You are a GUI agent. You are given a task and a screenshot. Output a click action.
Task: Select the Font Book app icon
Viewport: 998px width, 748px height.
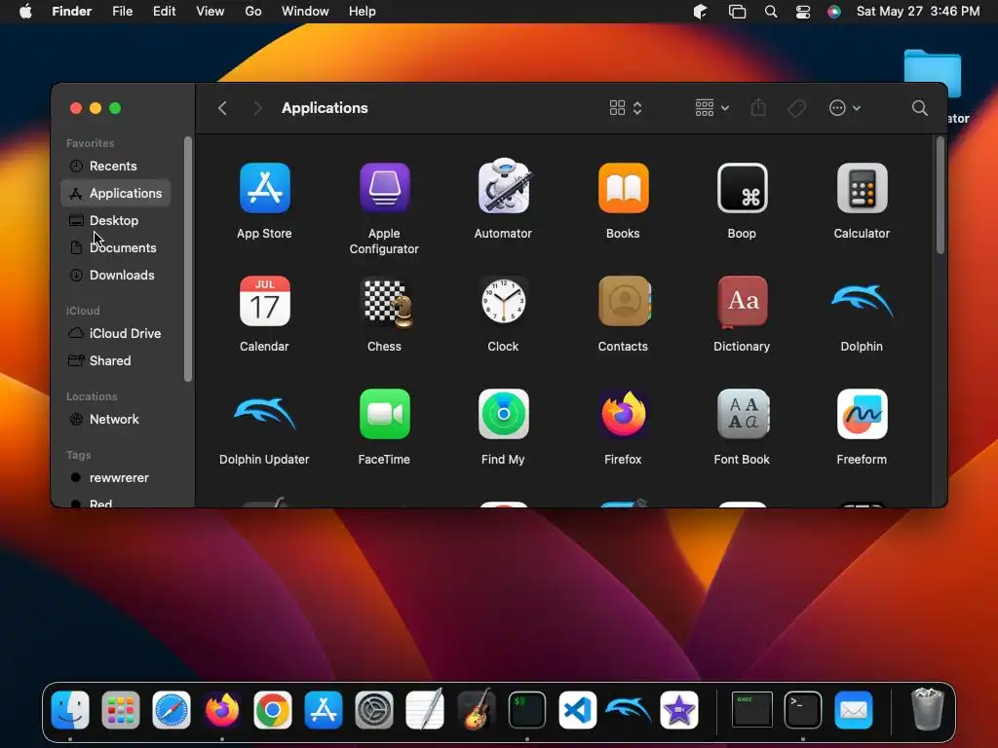point(743,414)
